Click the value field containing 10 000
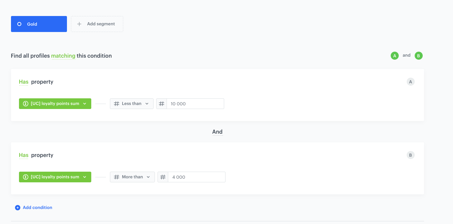 pyautogui.click(x=195, y=104)
